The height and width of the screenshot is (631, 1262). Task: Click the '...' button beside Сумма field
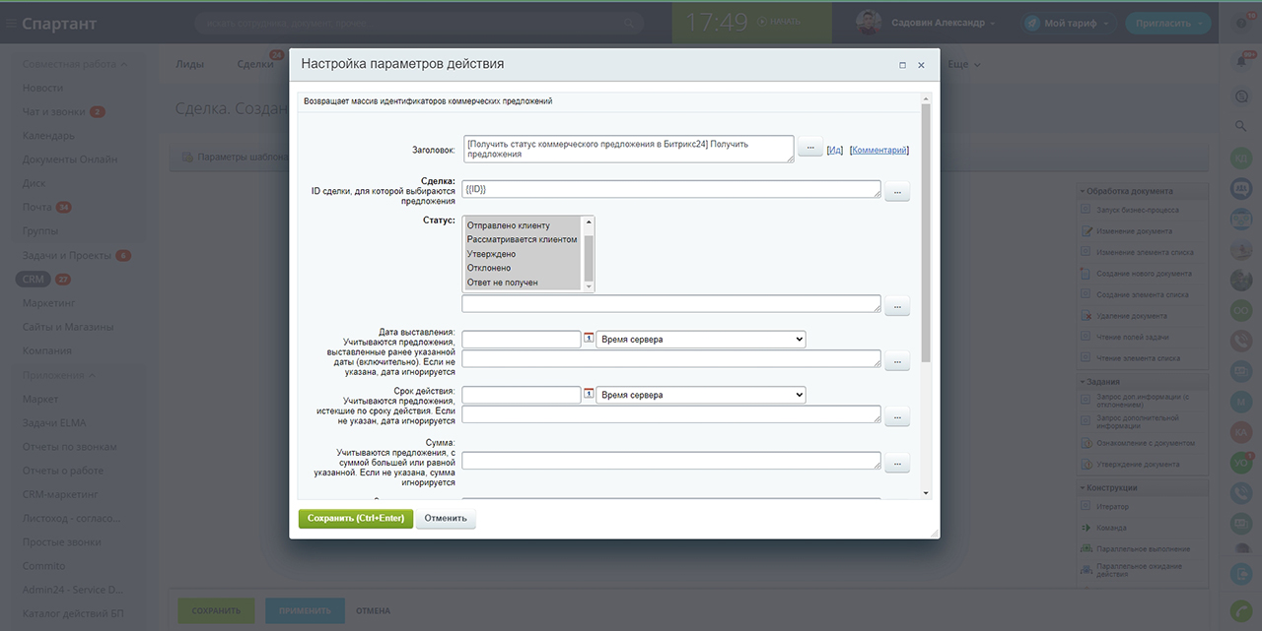point(896,463)
